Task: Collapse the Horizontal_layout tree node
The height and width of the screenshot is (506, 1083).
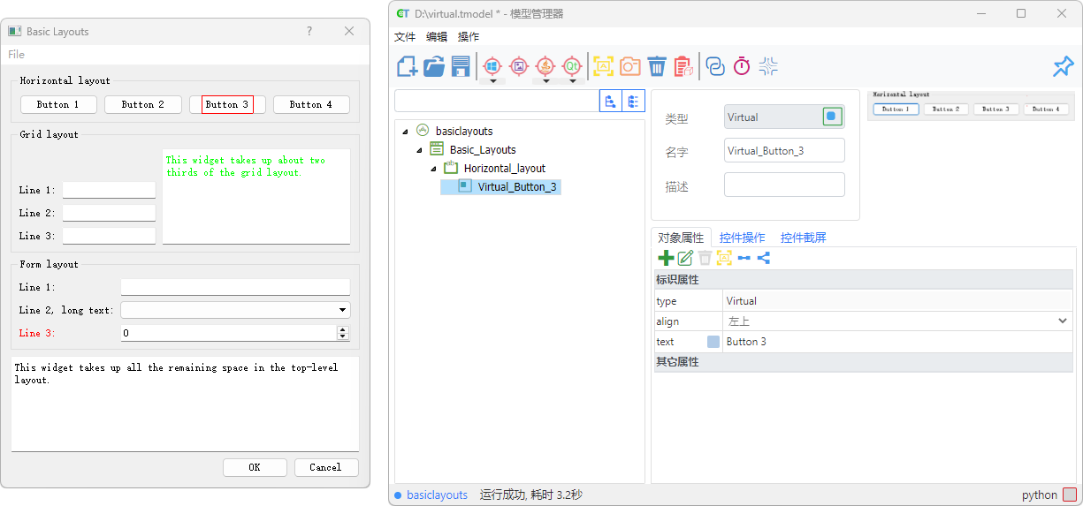Action: point(434,169)
